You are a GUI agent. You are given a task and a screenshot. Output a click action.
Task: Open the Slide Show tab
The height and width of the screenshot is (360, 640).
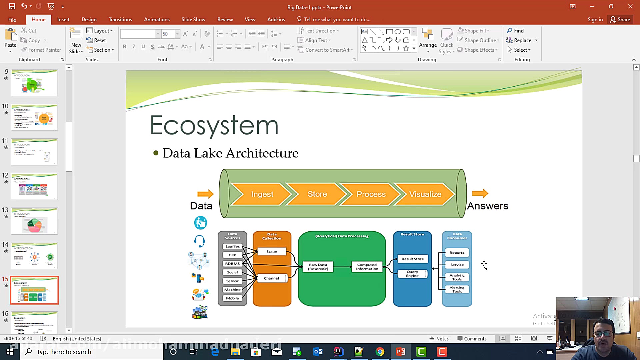click(x=193, y=20)
